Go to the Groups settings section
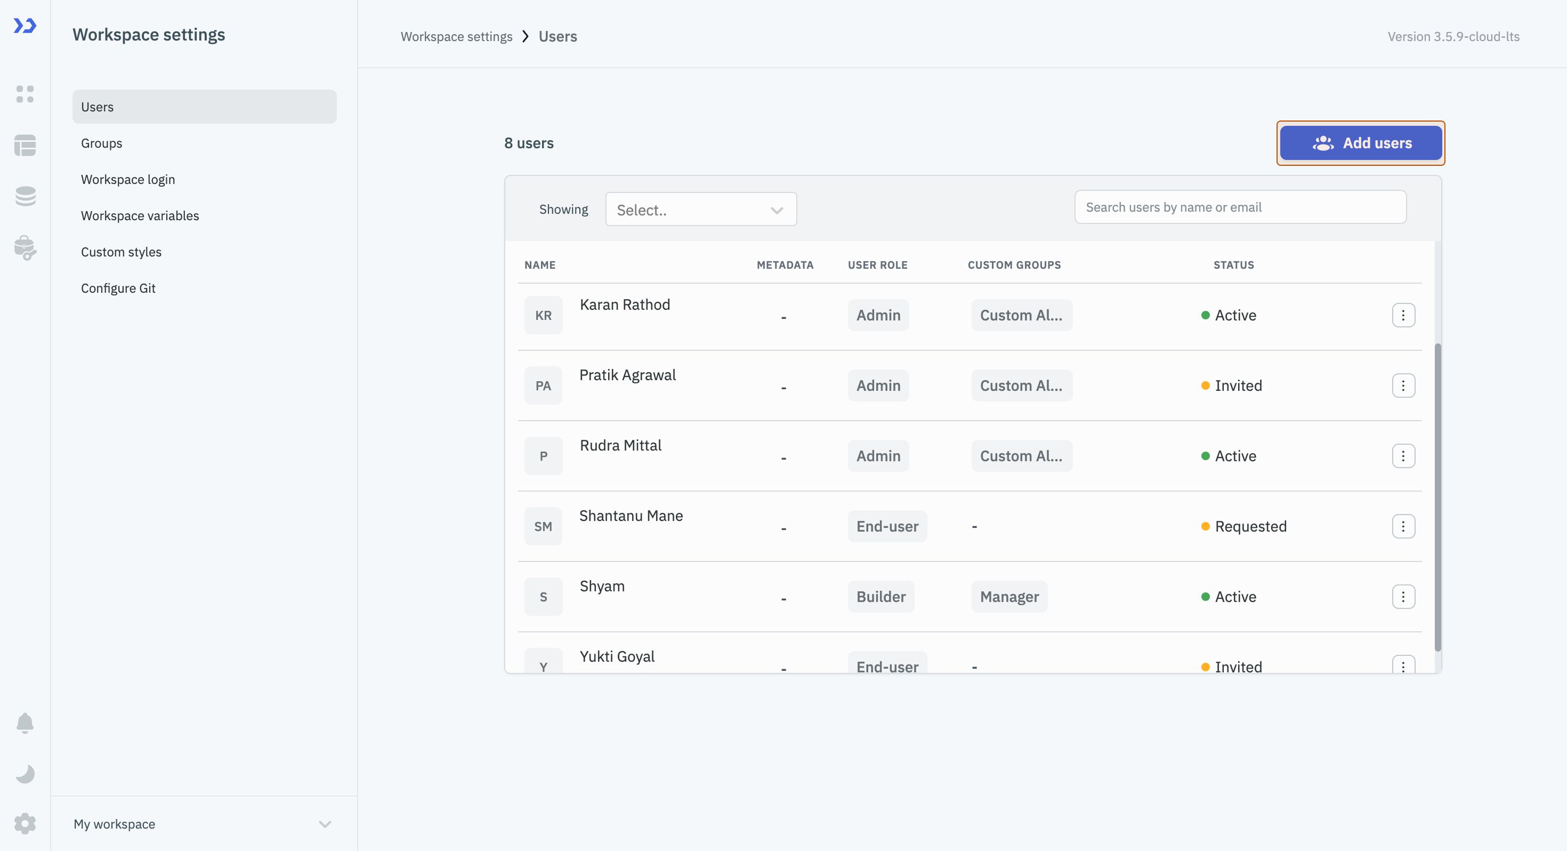The width and height of the screenshot is (1567, 851). point(102,143)
